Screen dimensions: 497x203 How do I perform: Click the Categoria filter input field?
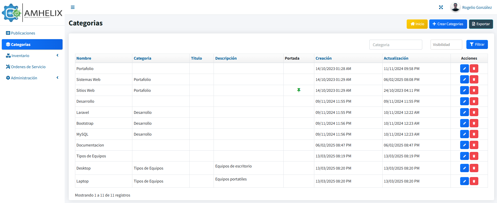click(x=396, y=45)
